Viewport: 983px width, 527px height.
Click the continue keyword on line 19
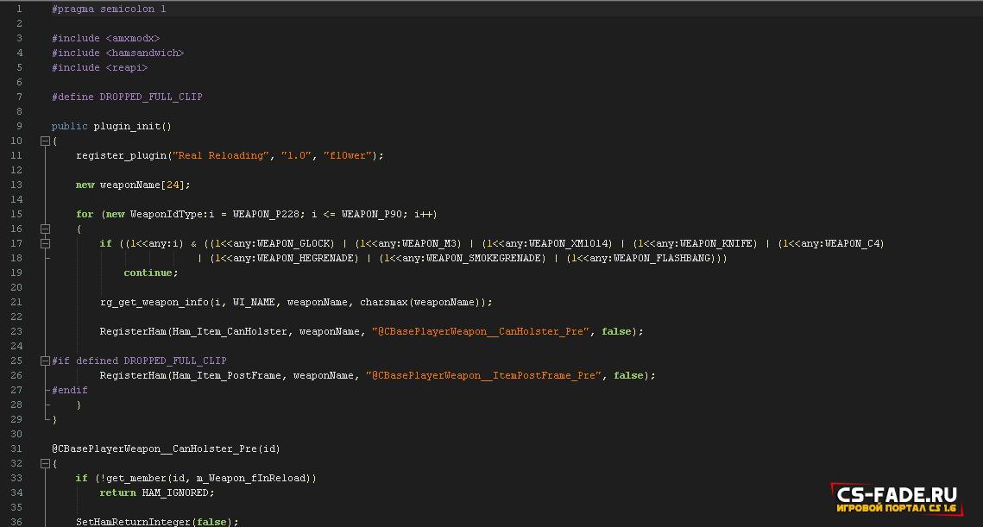(150, 273)
